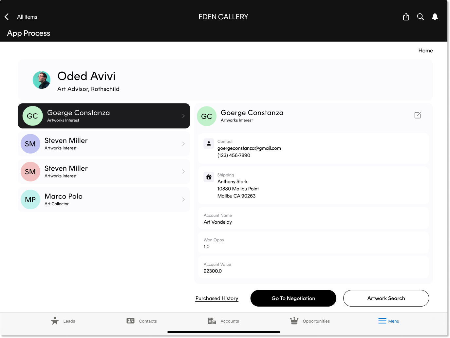Click the contact person icon
Image resolution: width=450 pixels, height=338 pixels.
[209, 143]
